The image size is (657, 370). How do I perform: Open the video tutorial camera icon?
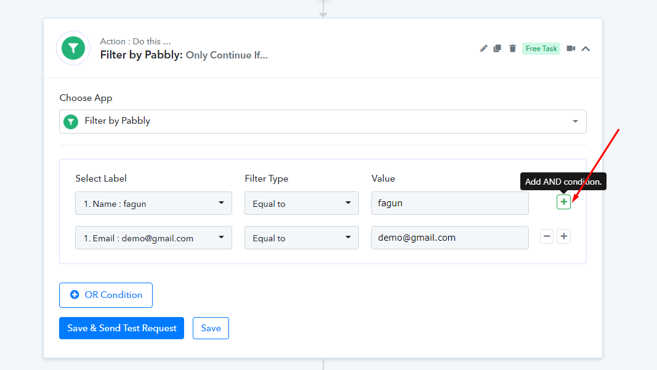coord(571,49)
